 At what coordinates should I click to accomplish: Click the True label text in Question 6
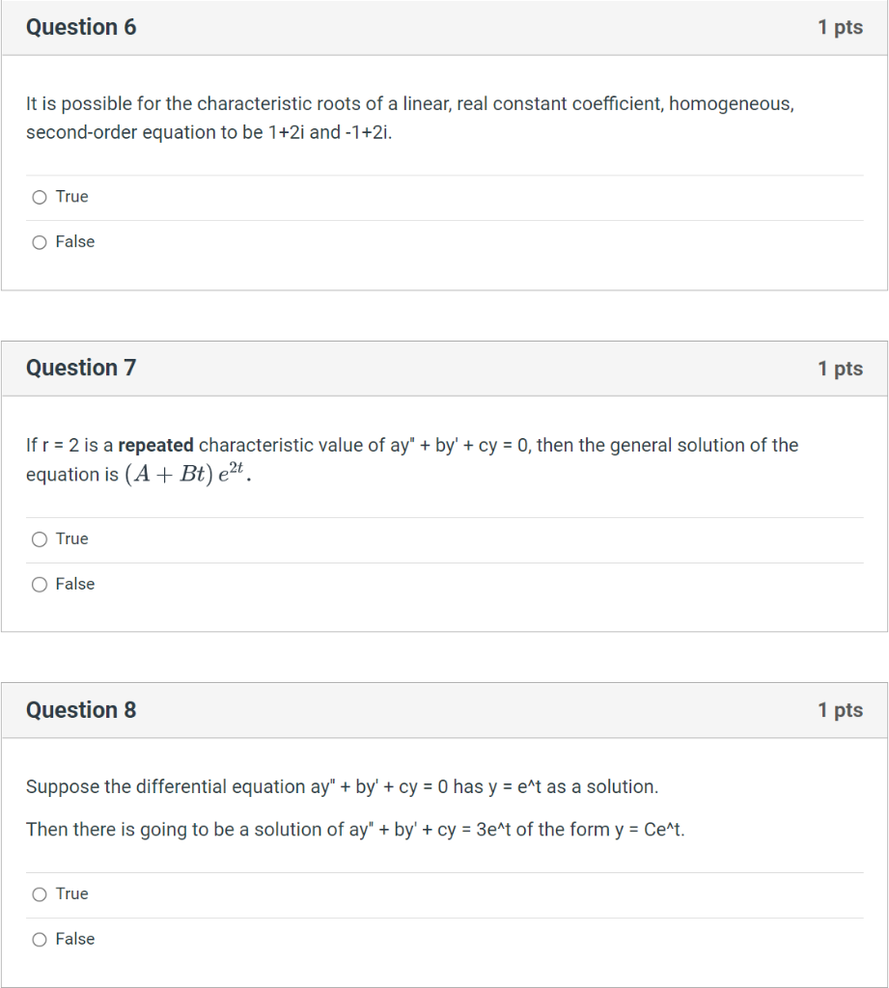(71, 197)
